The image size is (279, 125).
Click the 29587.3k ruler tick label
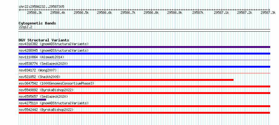pos(268,13)
